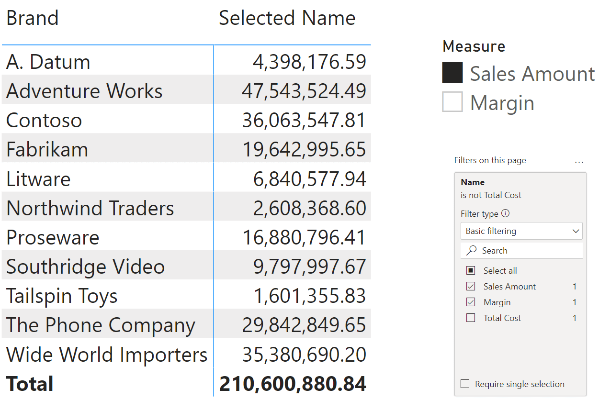Click the filter Search input field
The width and height of the screenshot is (610, 411).
pyautogui.click(x=521, y=250)
